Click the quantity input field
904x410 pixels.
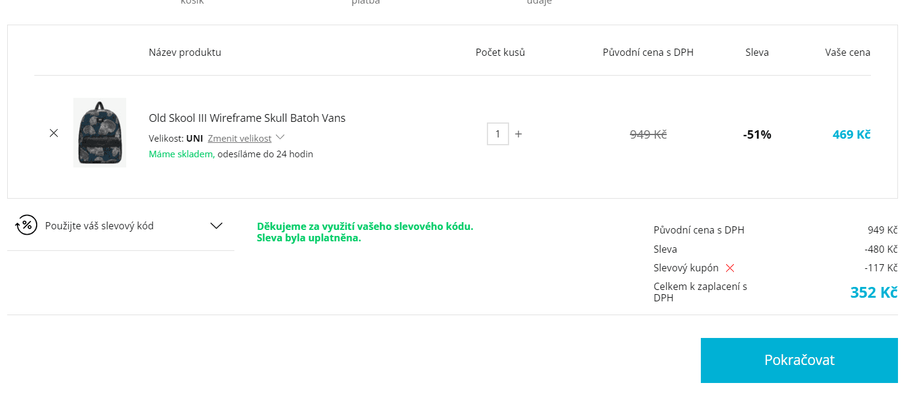click(x=498, y=134)
